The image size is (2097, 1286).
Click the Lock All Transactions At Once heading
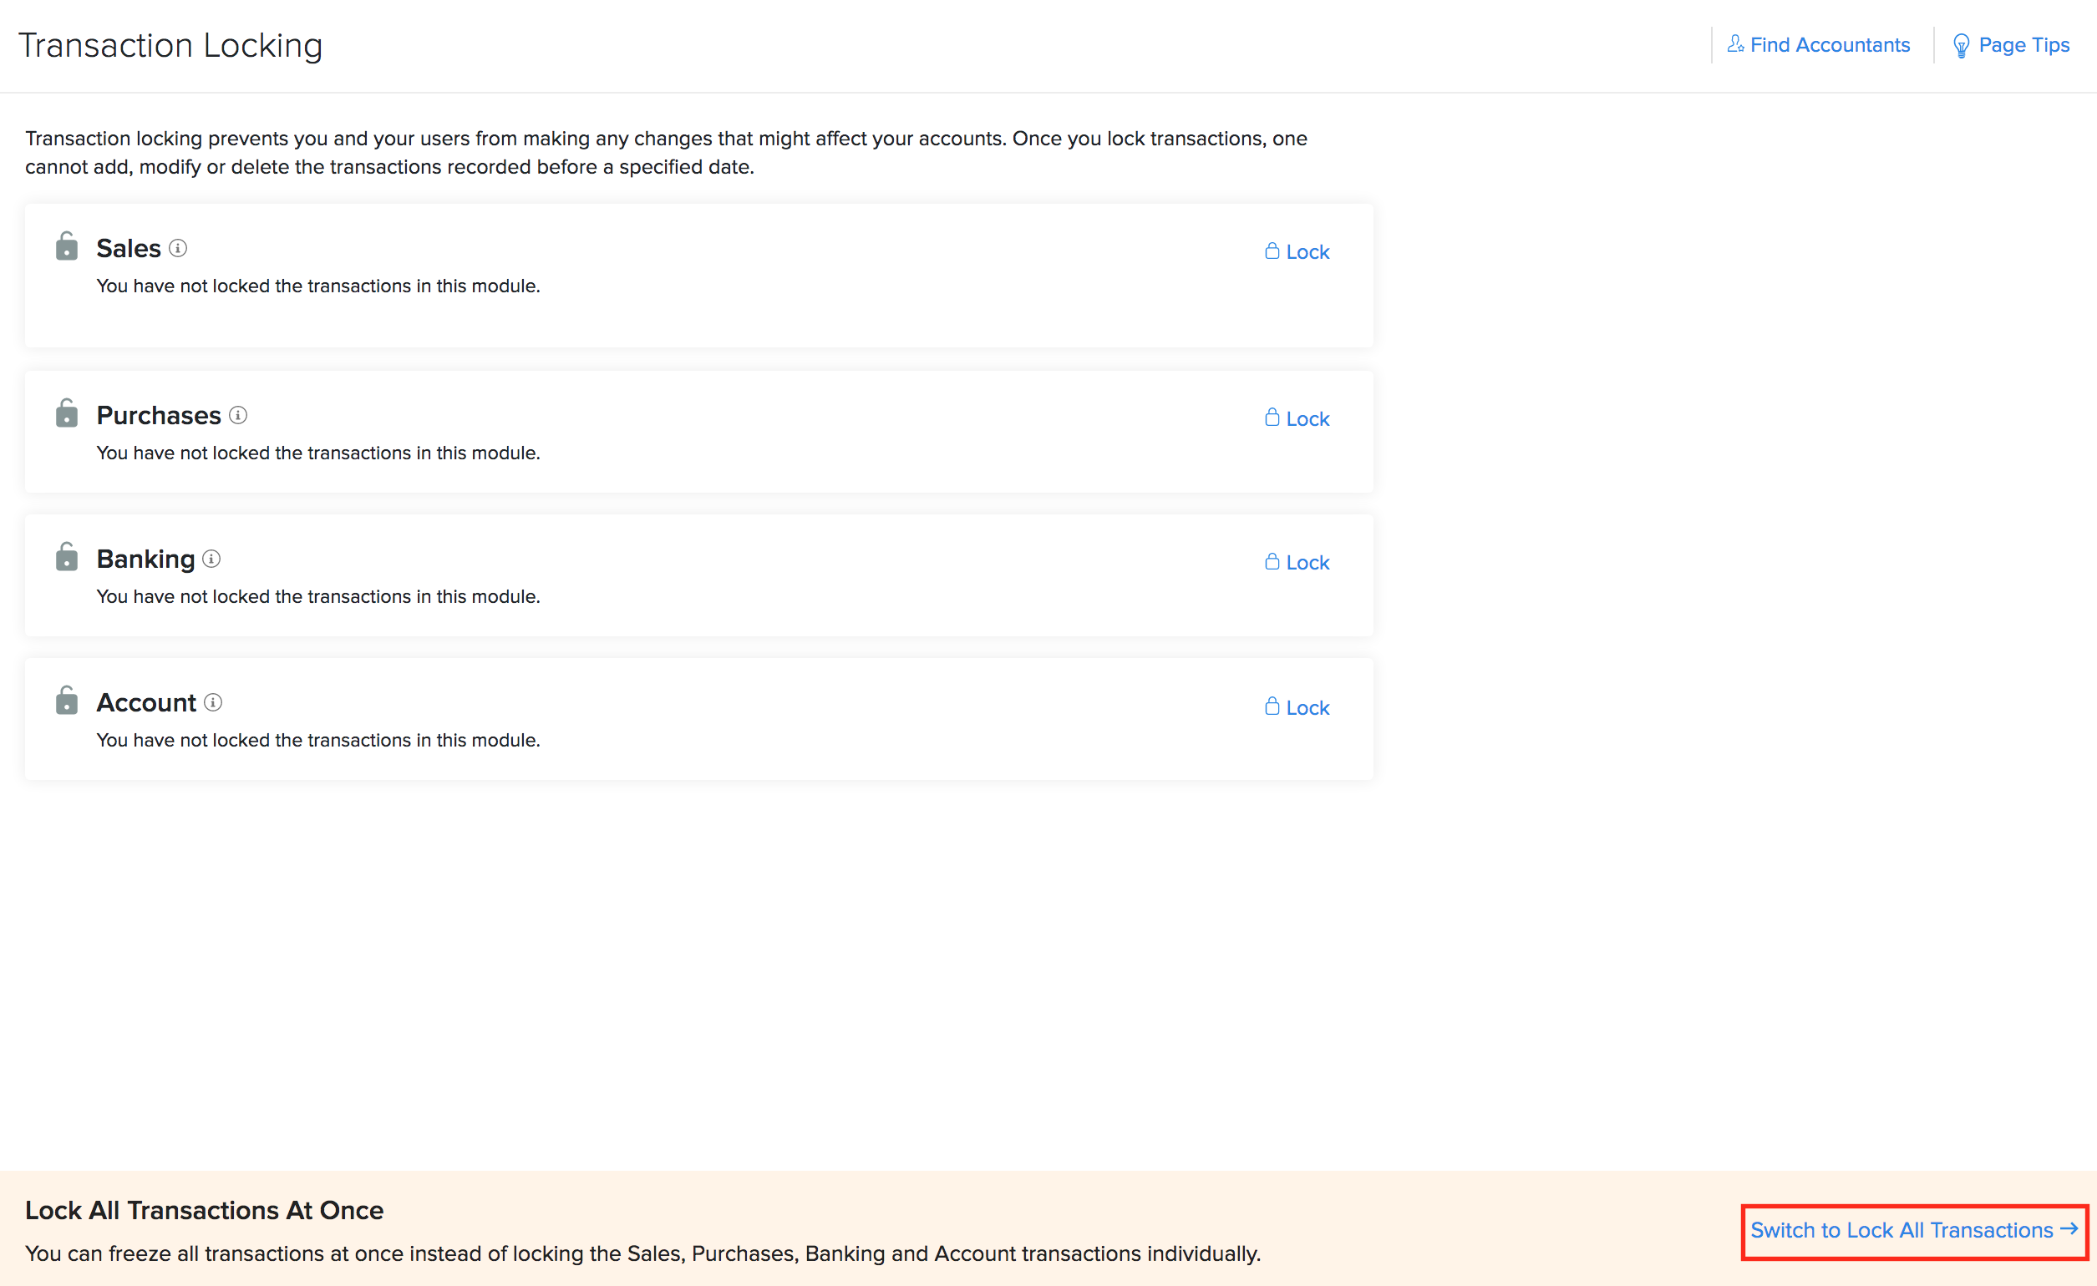[204, 1209]
